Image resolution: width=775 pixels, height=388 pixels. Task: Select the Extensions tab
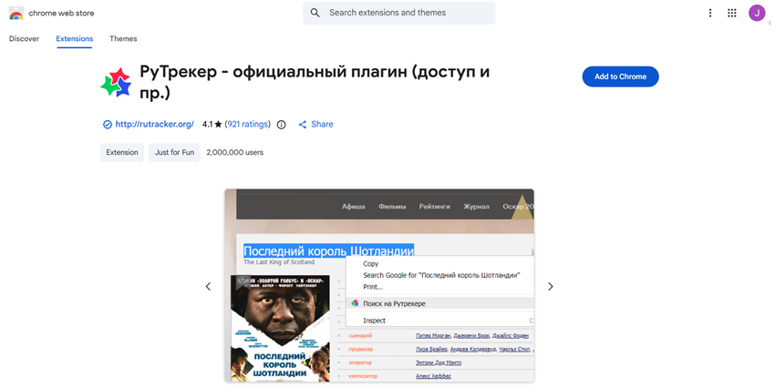(74, 38)
